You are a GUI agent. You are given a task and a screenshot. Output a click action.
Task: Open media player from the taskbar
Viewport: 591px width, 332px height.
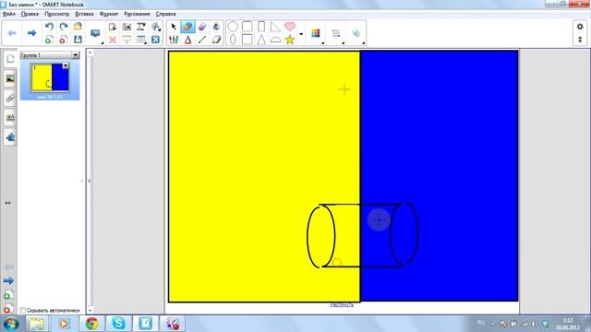(x=64, y=324)
